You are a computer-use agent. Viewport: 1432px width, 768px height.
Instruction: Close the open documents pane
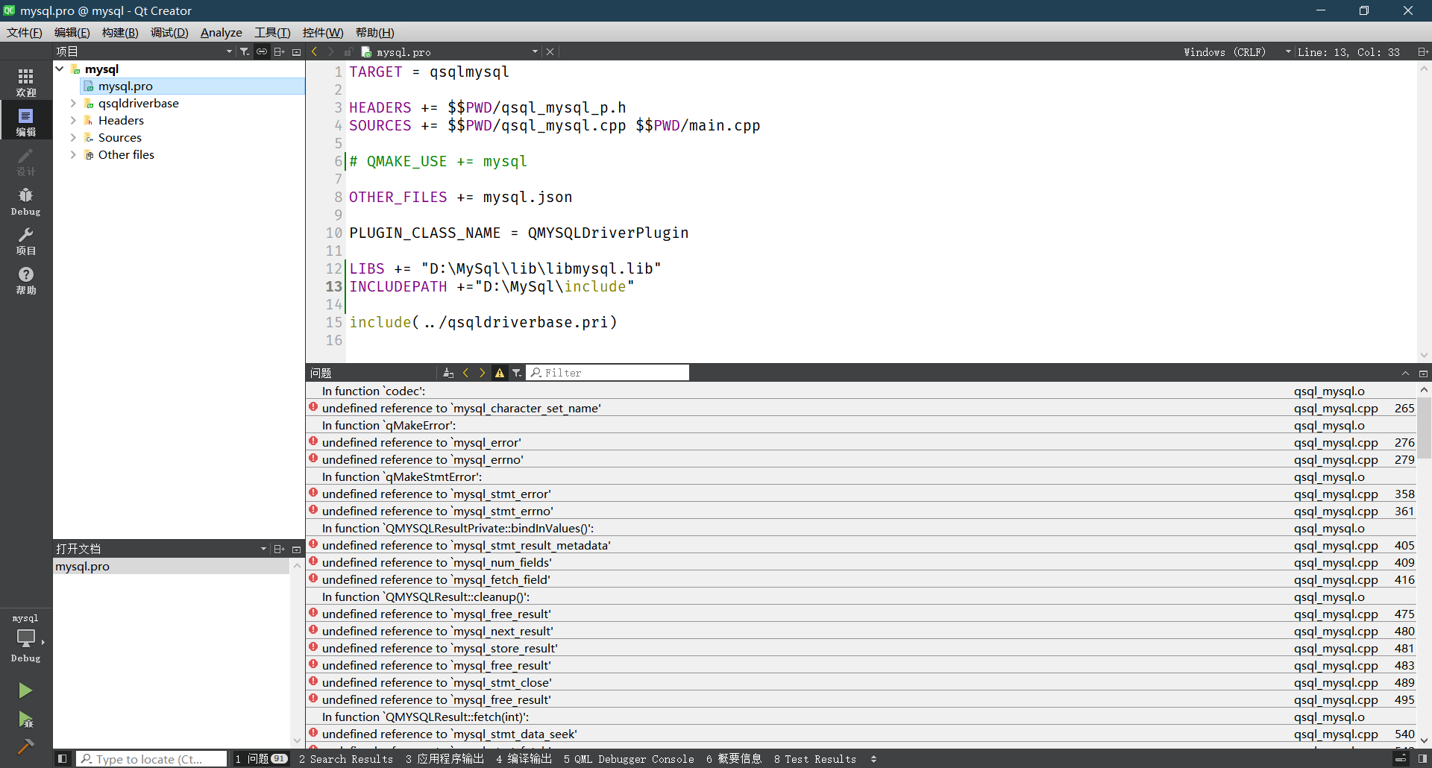point(296,549)
